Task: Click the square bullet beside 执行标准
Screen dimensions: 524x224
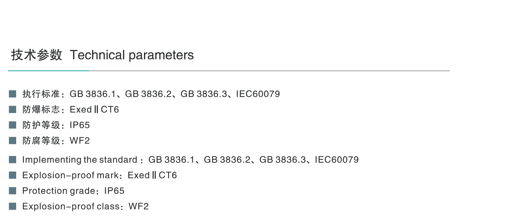Action: click(13, 94)
